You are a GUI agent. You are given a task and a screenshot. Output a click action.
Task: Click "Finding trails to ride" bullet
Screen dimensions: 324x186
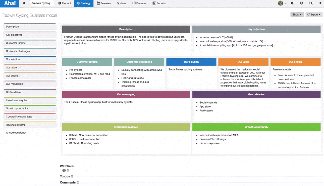[x=133, y=78]
